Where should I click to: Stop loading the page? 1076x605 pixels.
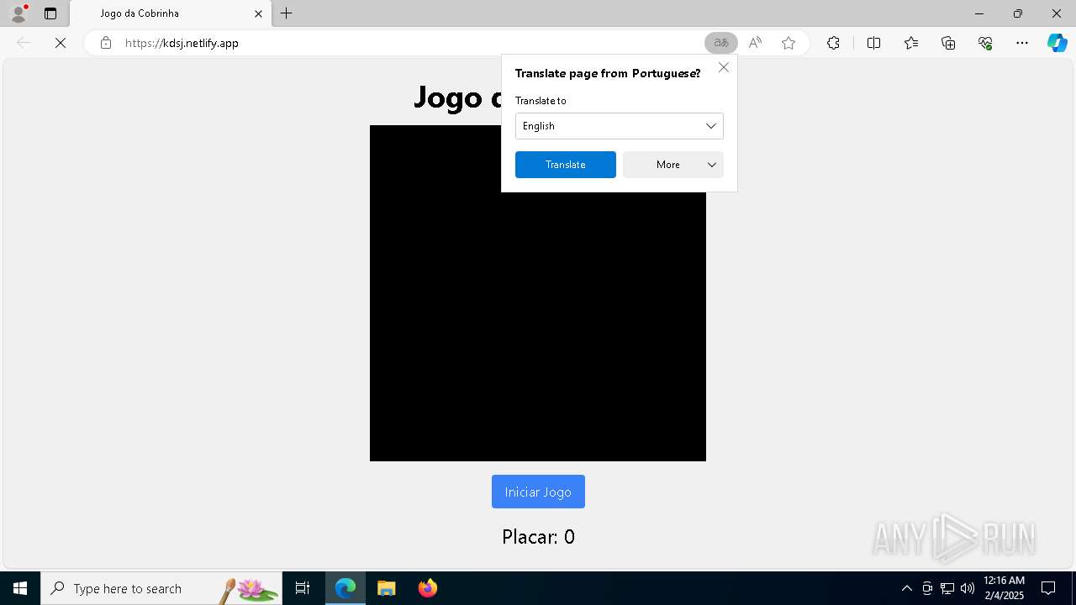click(61, 43)
